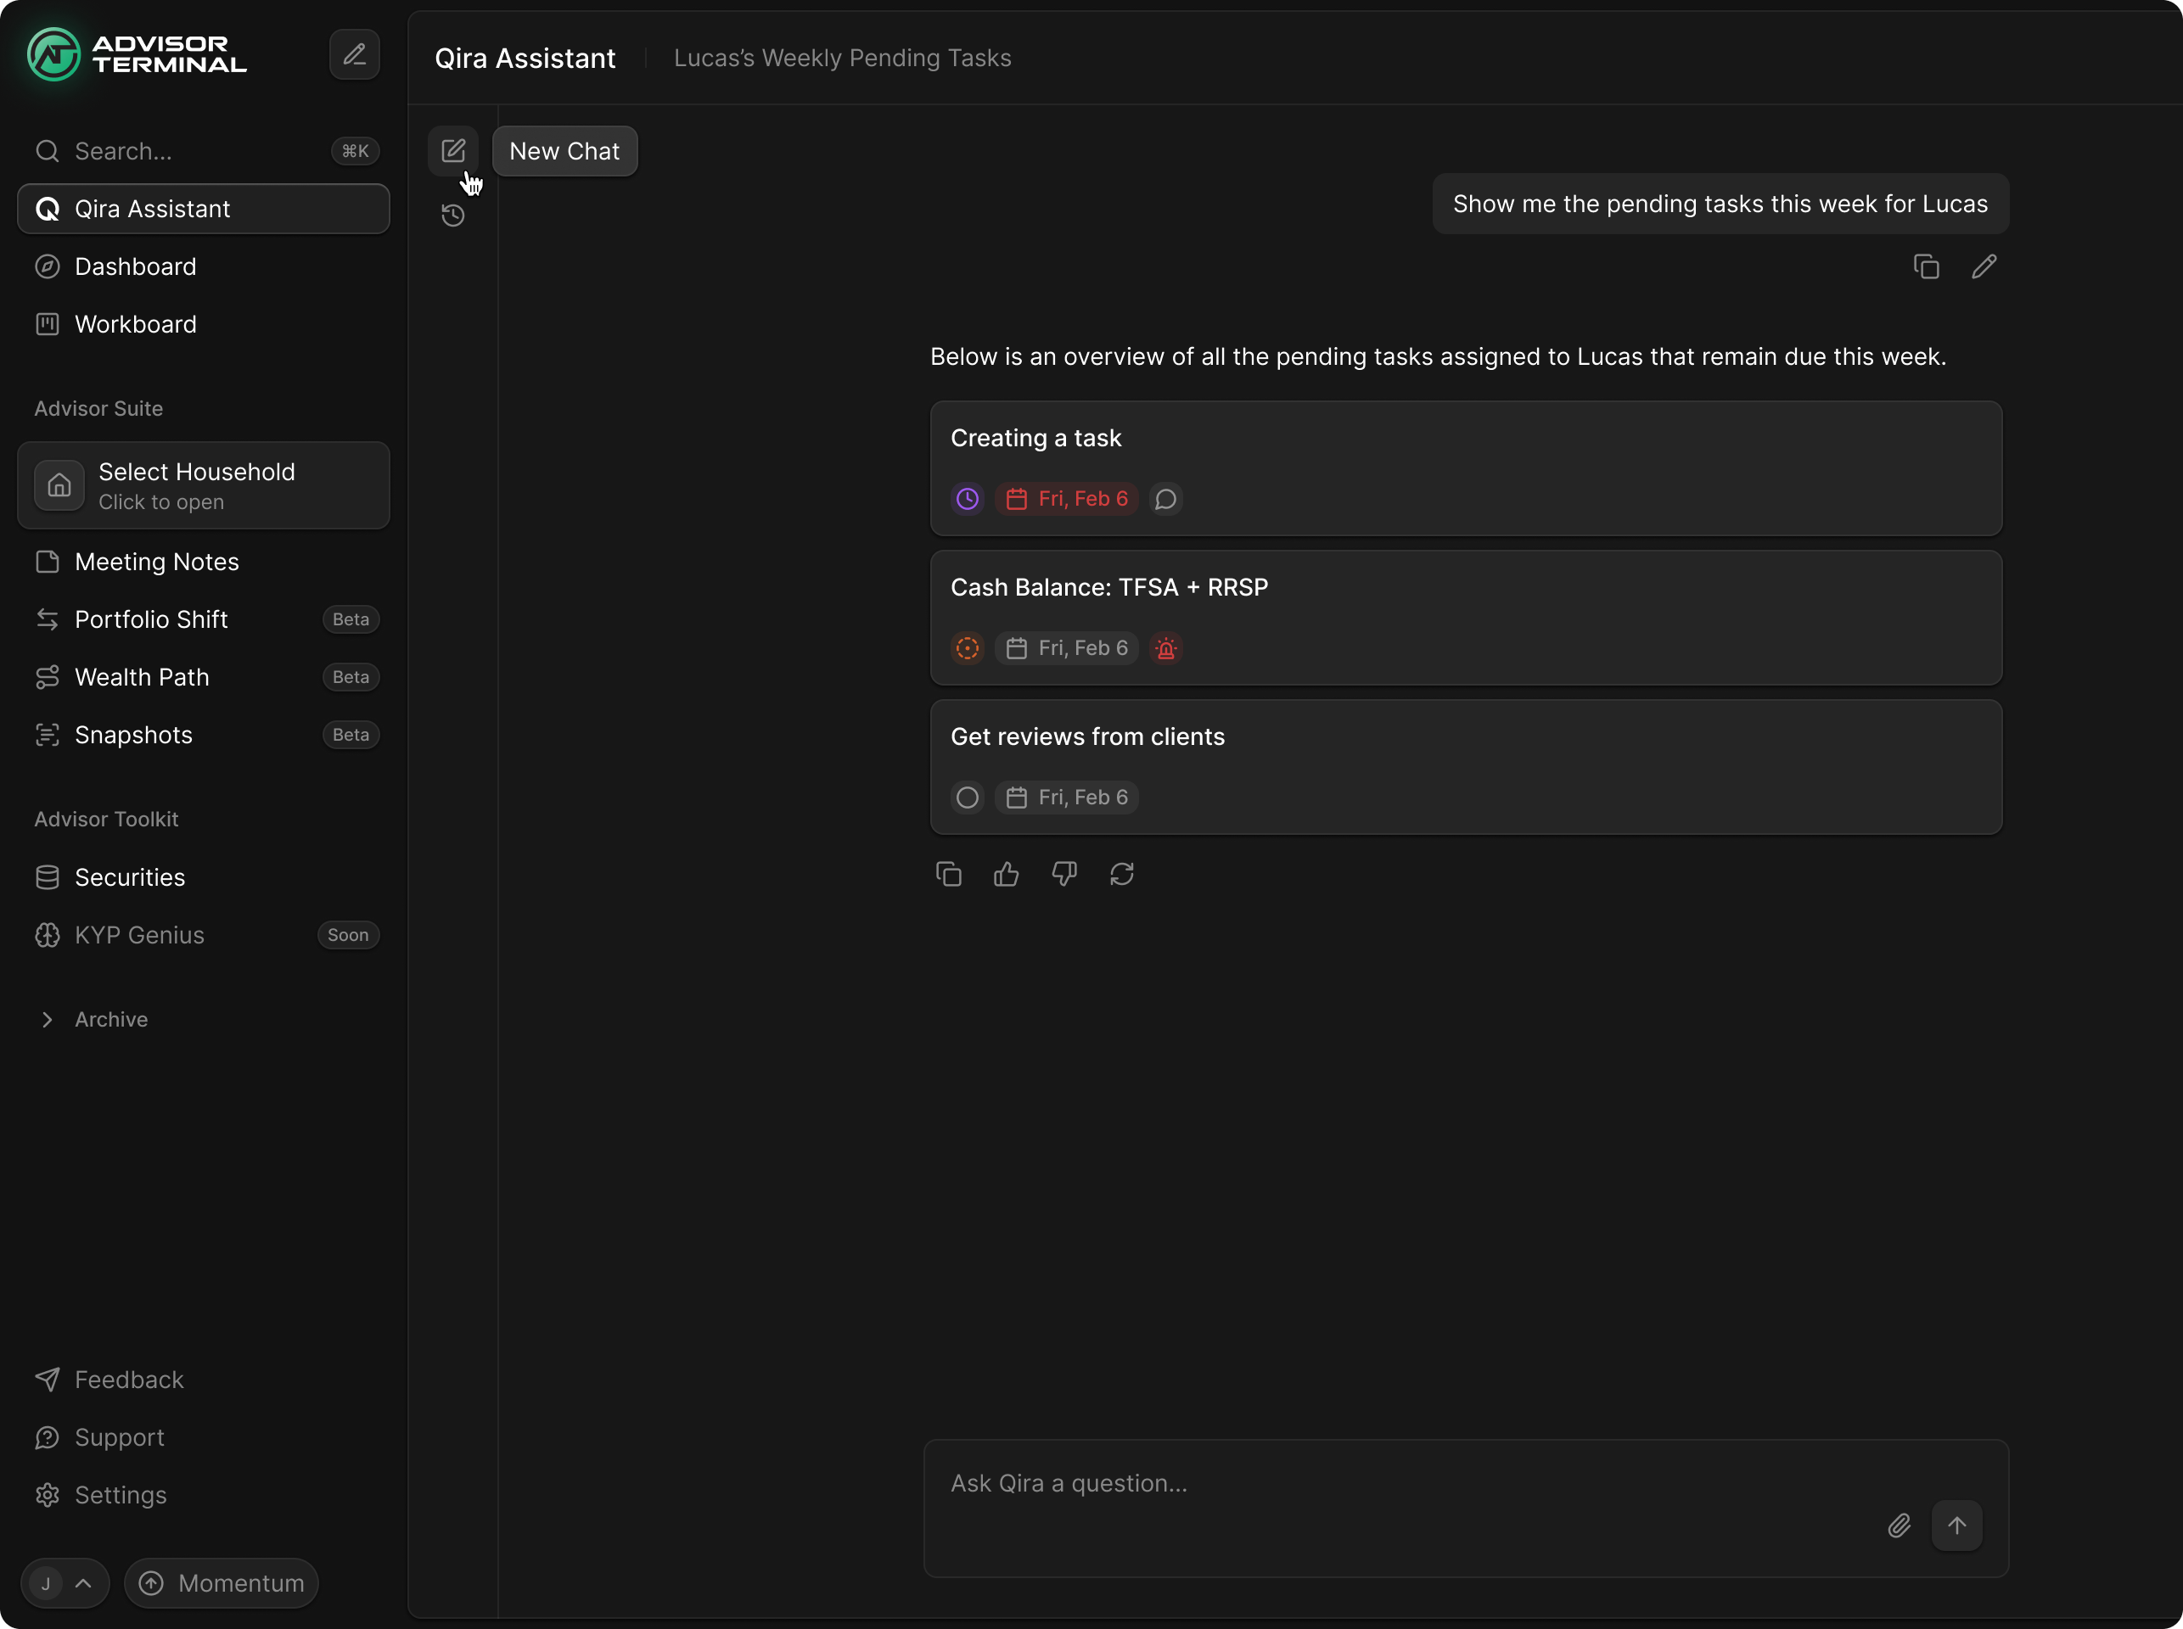This screenshot has width=2183, height=1629.
Task: Give the response a thumbs down
Action: [x=1063, y=874]
